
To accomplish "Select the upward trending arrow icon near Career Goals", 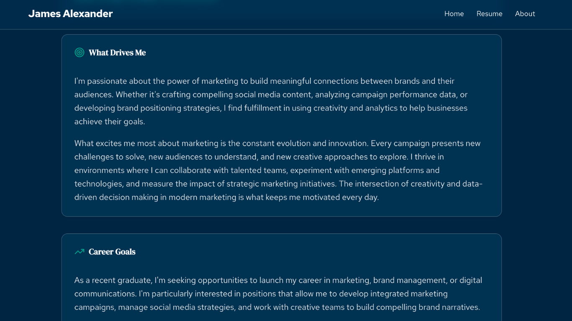I will [79, 251].
